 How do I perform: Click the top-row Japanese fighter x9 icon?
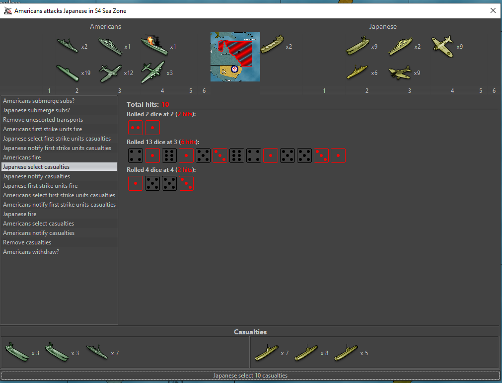pyautogui.click(x=441, y=46)
